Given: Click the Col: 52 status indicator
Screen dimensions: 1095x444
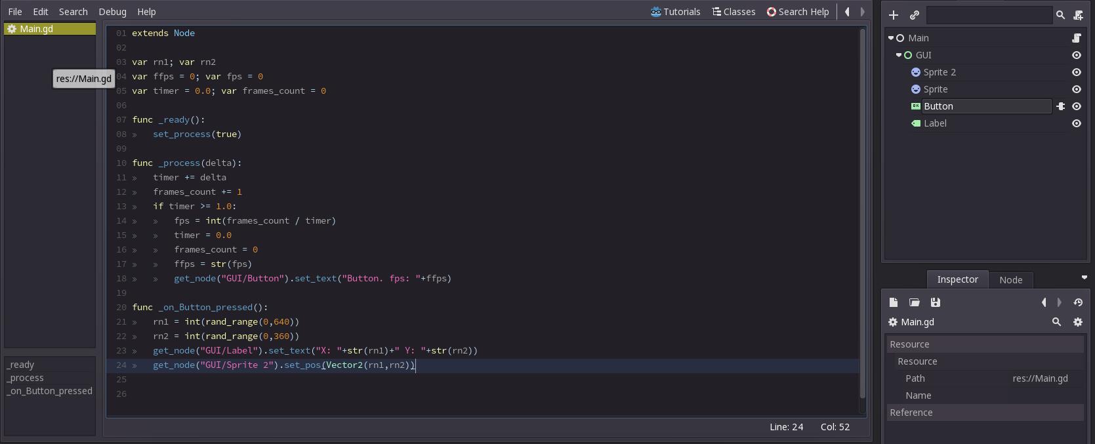Looking at the screenshot, I should coord(835,427).
